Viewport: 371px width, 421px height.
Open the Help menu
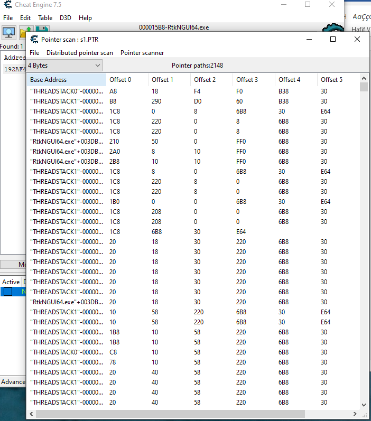point(85,18)
